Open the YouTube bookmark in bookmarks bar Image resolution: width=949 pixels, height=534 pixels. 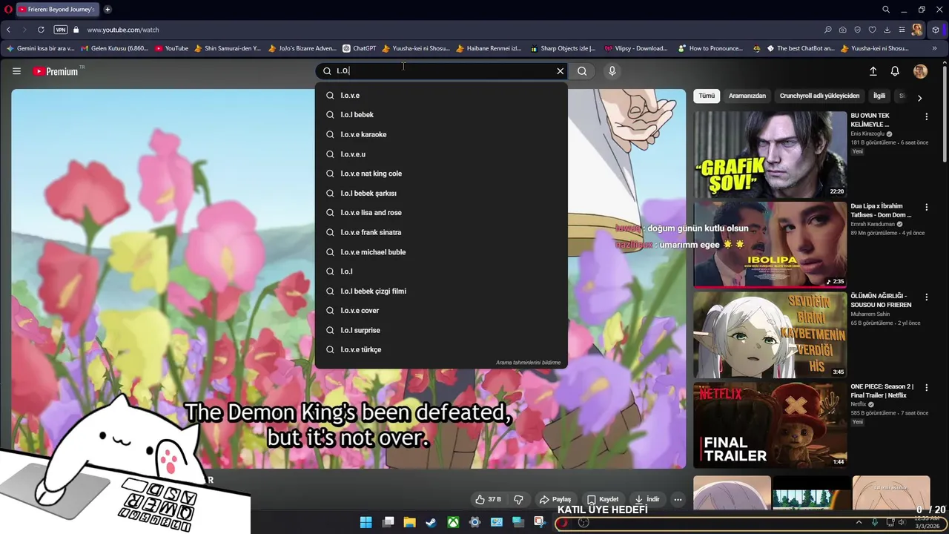[171, 48]
